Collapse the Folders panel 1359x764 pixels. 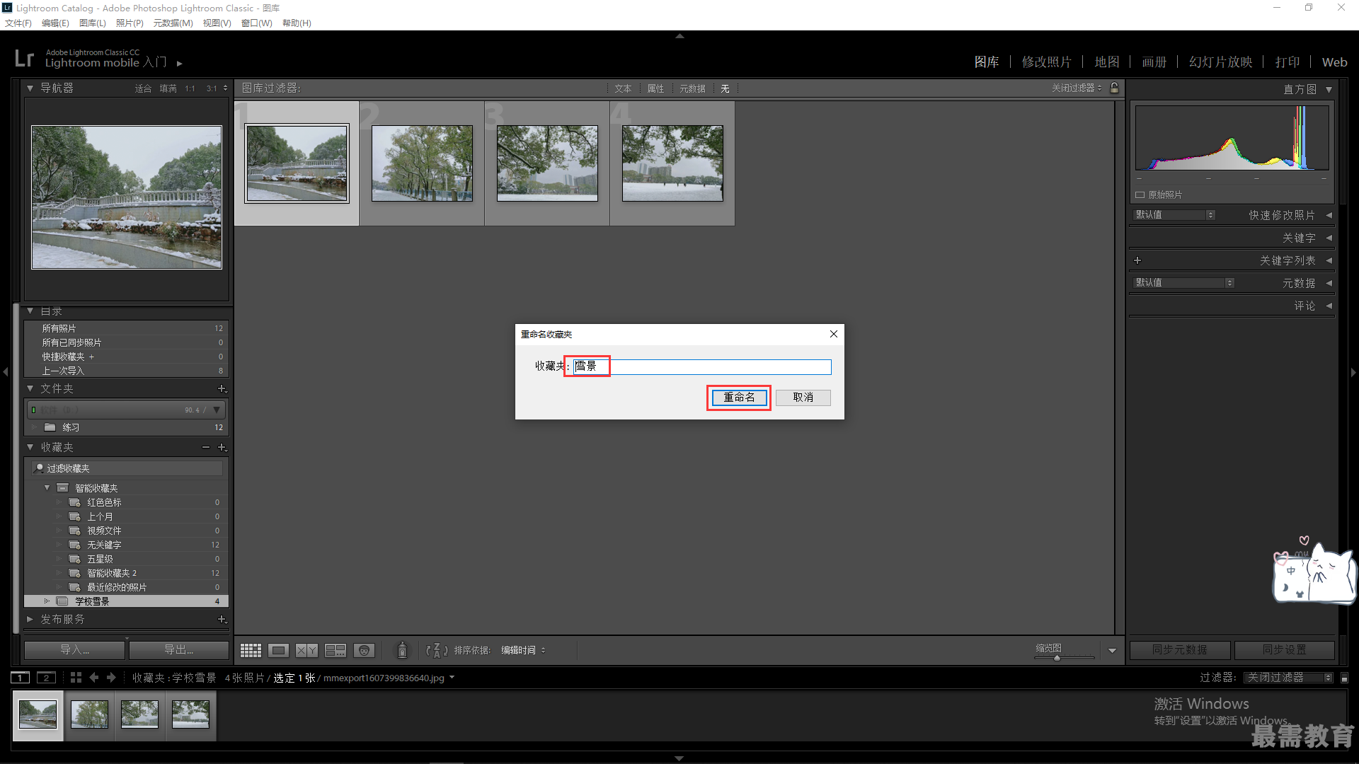pos(30,388)
